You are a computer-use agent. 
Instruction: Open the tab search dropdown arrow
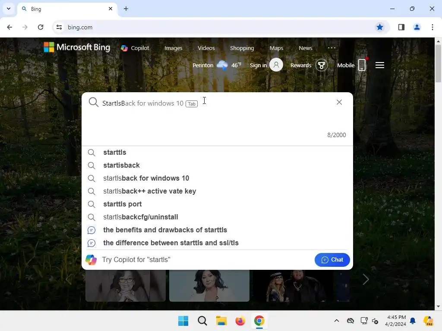pyautogui.click(x=9, y=9)
